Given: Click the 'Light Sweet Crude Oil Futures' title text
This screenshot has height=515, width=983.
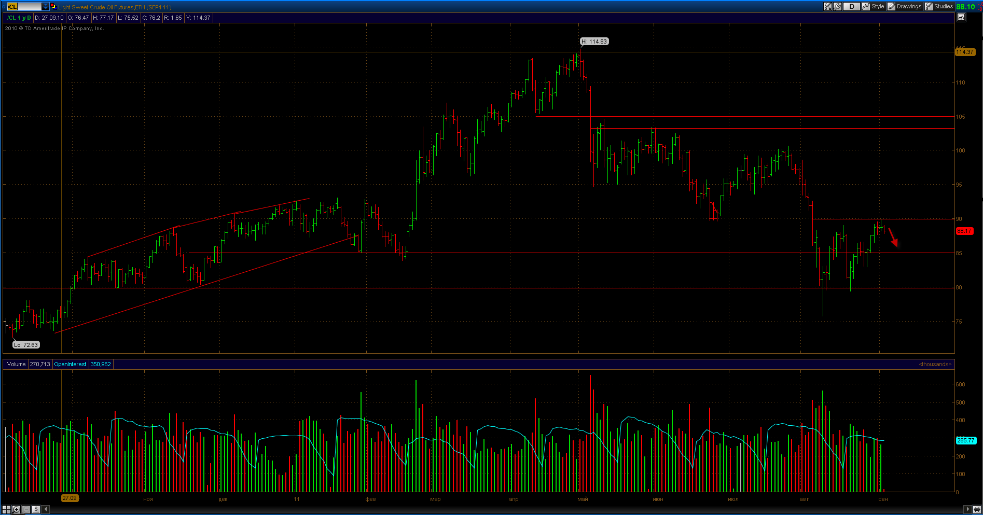Looking at the screenshot, I should pos(96,7).
